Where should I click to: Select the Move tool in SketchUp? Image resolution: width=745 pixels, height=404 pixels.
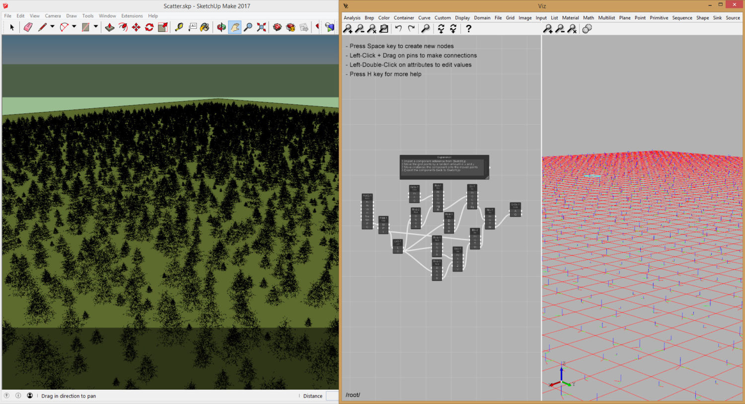pos(135,27)
